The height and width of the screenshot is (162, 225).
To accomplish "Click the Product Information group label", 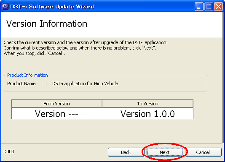I will (27, 75).
